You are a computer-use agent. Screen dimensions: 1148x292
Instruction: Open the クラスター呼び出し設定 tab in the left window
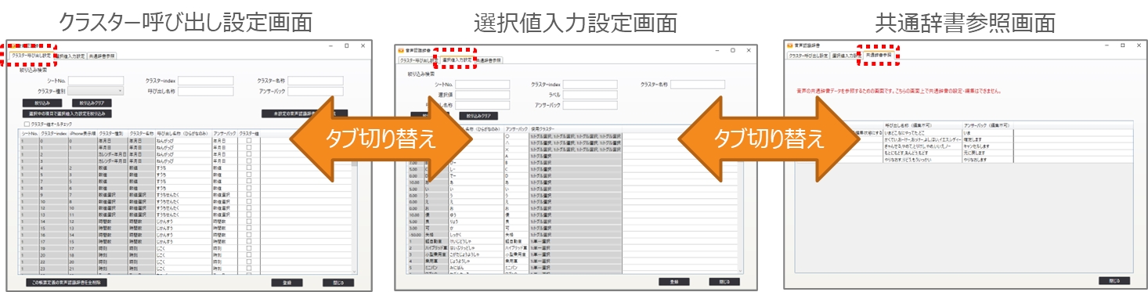31,56
